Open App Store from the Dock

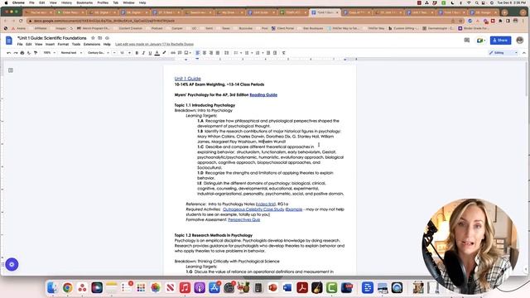(214, 287)
